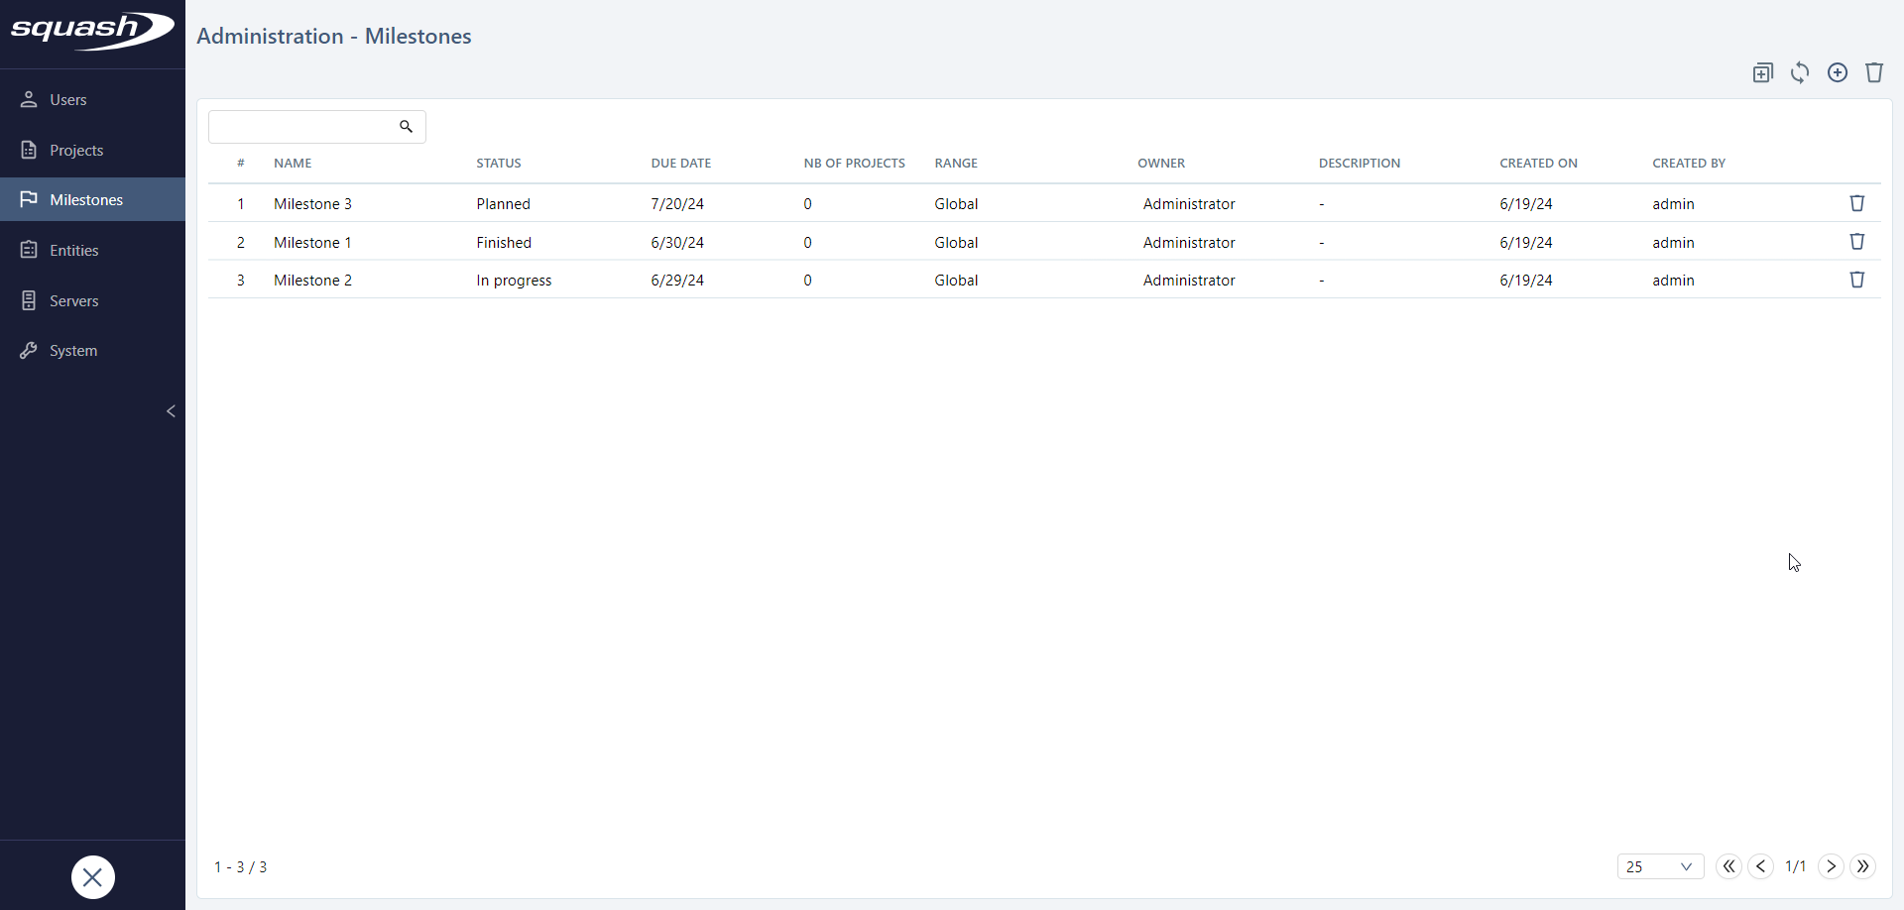Screen dimensions: 1904x910
Task: Sort the table by DUE DATE column
Action: click(681, 163)
